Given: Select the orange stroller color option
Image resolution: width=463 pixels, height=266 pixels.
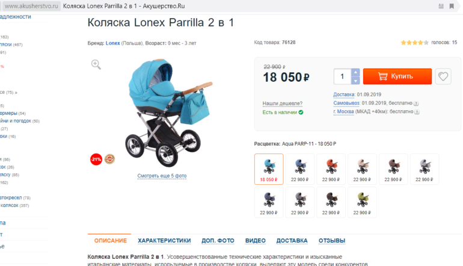Looking at the screenshot, I should click(331, 169).
